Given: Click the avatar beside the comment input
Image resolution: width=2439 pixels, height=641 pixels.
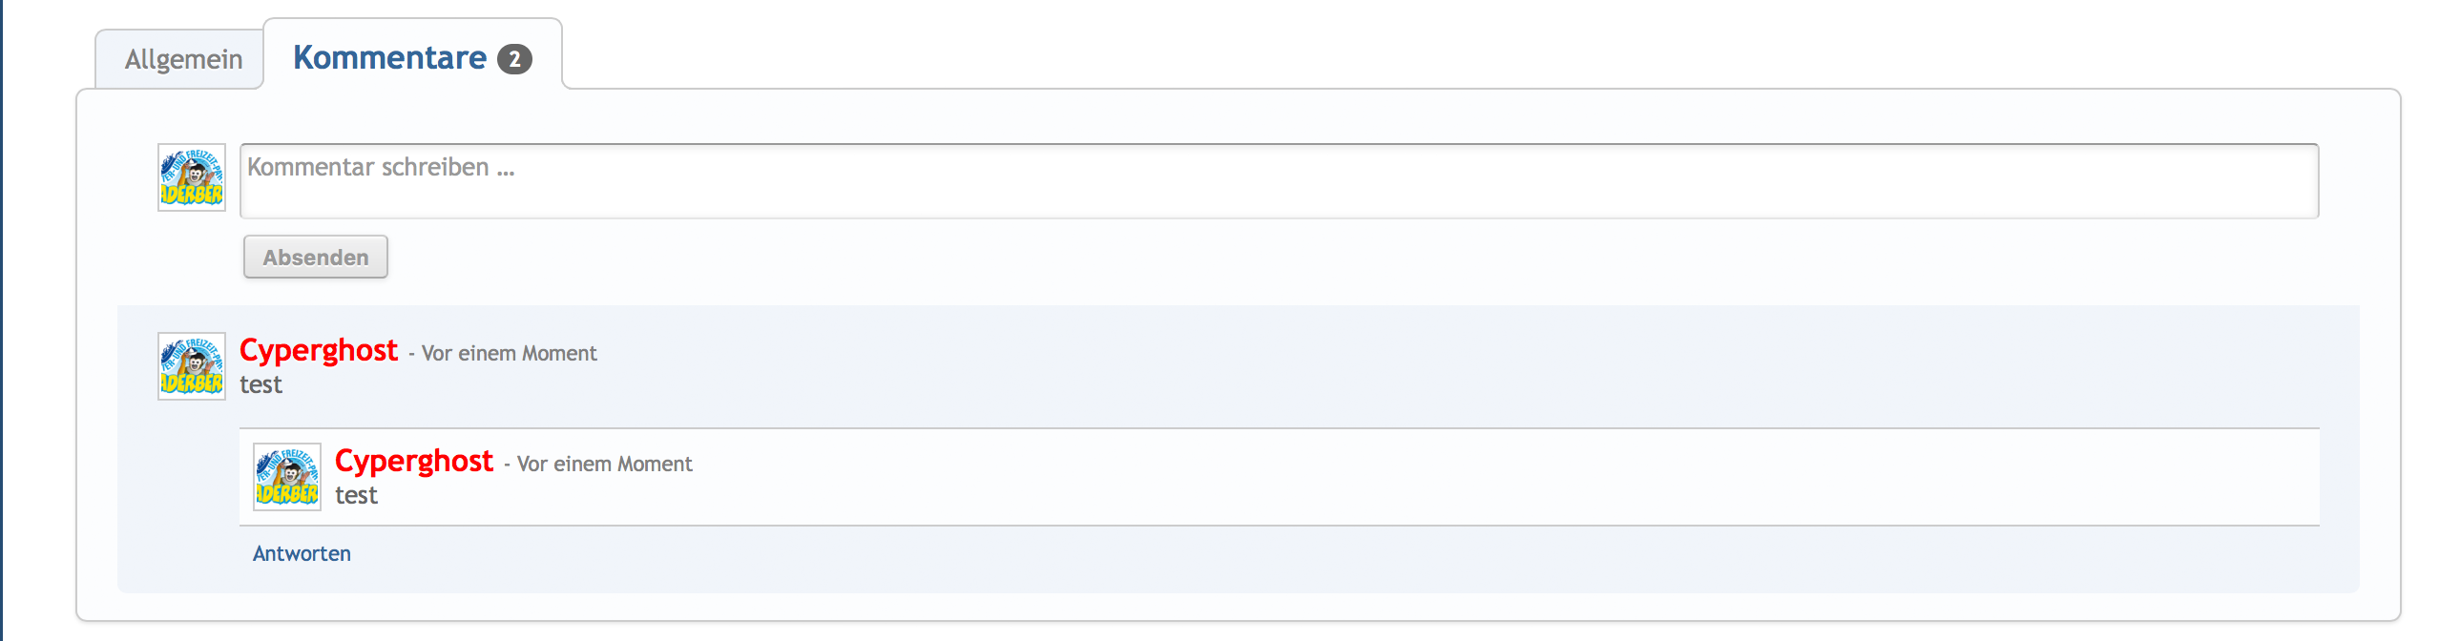Looking at the screenshot, I should [x=192, y=177].
